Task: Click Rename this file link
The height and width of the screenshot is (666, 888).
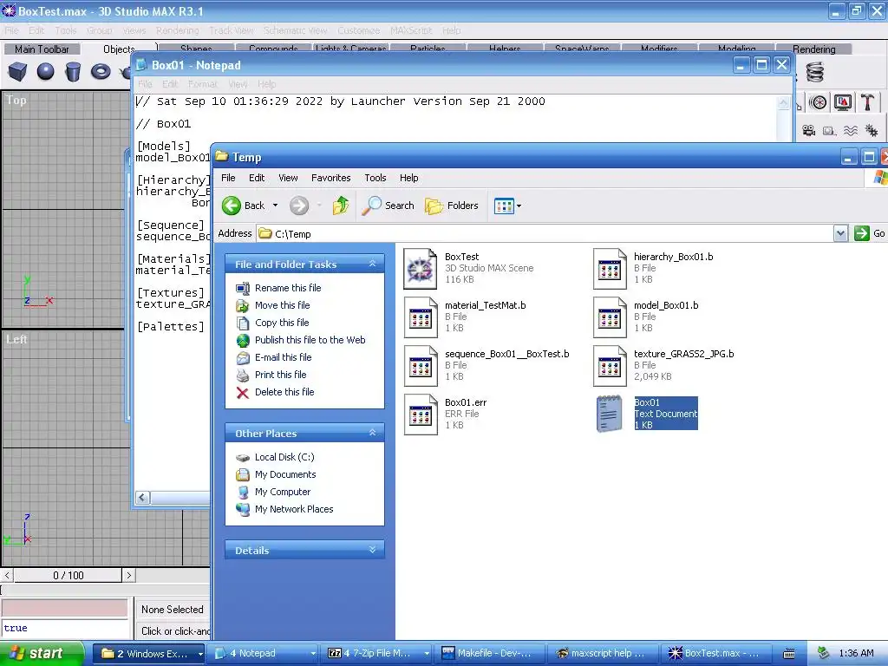Action: [x=288, y=288]
